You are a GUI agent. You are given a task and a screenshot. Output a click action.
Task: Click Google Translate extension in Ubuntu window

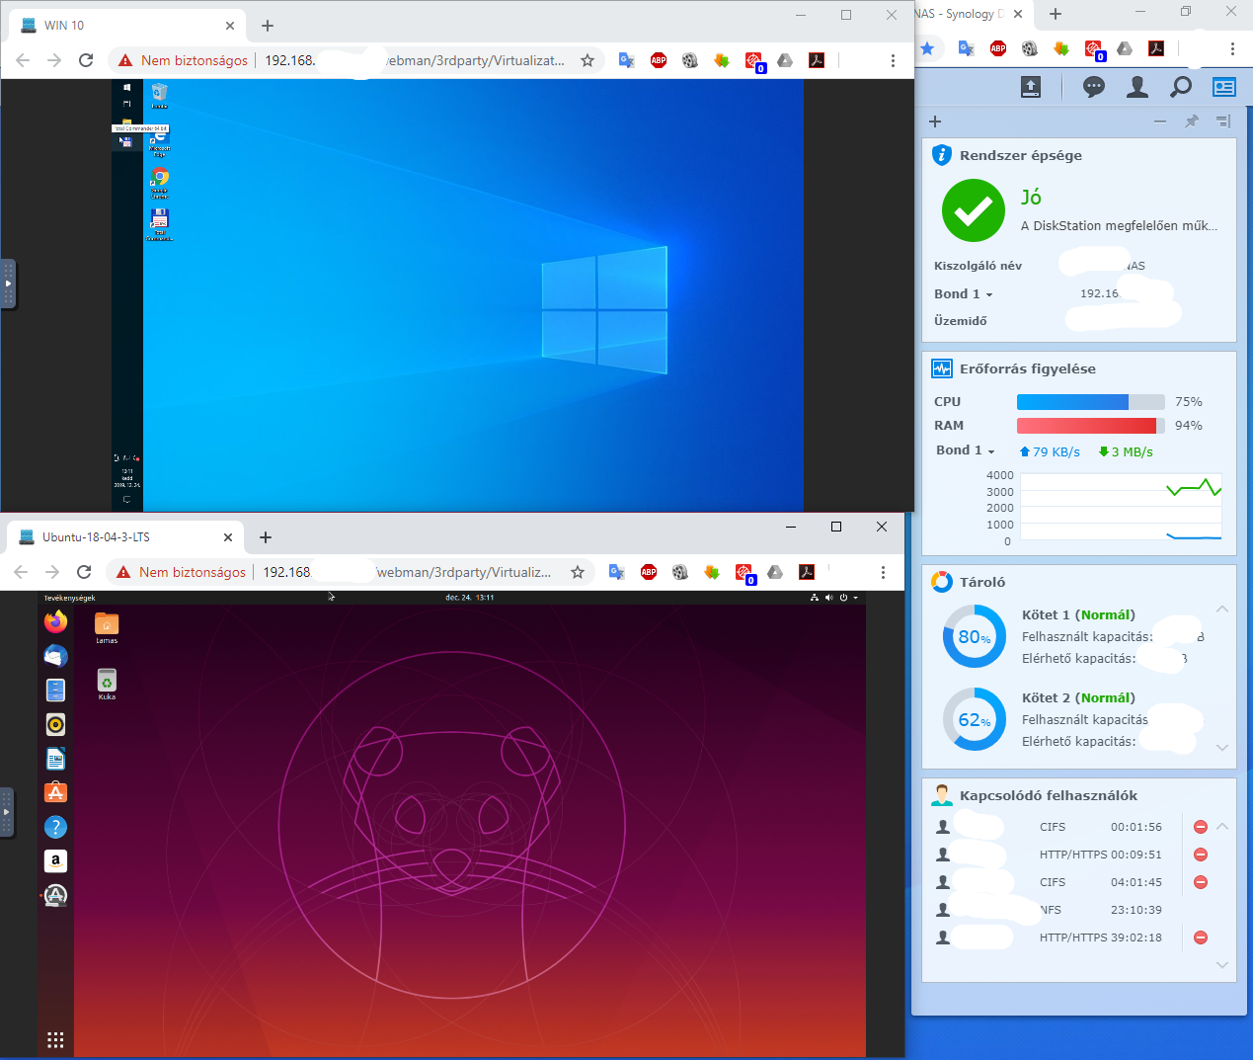[616, 572]
